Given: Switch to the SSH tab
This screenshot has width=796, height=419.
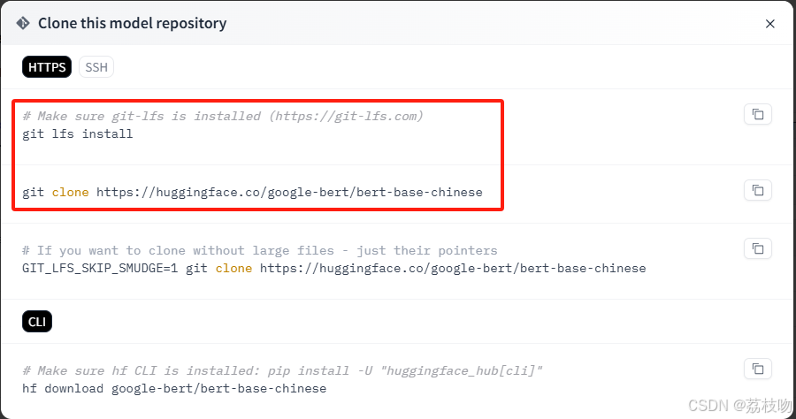Looking at the screenshot, I should coord(96,67).
